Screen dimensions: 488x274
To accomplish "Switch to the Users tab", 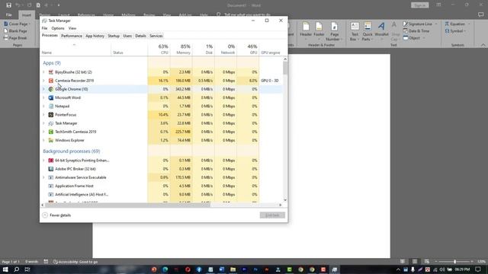I will pos(127,36).
